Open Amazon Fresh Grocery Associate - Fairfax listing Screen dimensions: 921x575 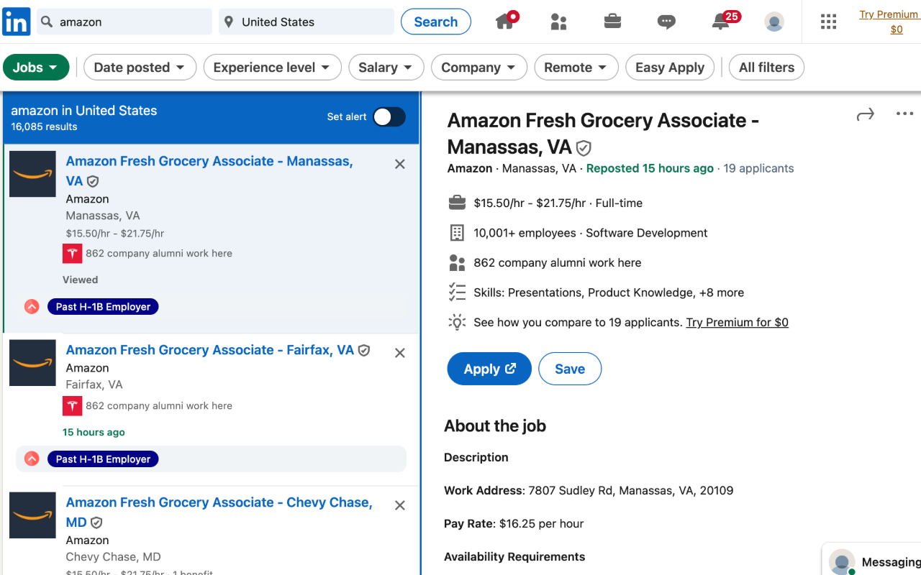pyautogui.click(x=210, y=350)
